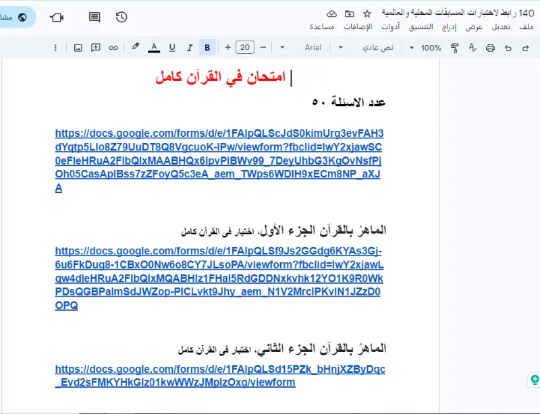Click the document title starting with 140

(x=458, y=13)
